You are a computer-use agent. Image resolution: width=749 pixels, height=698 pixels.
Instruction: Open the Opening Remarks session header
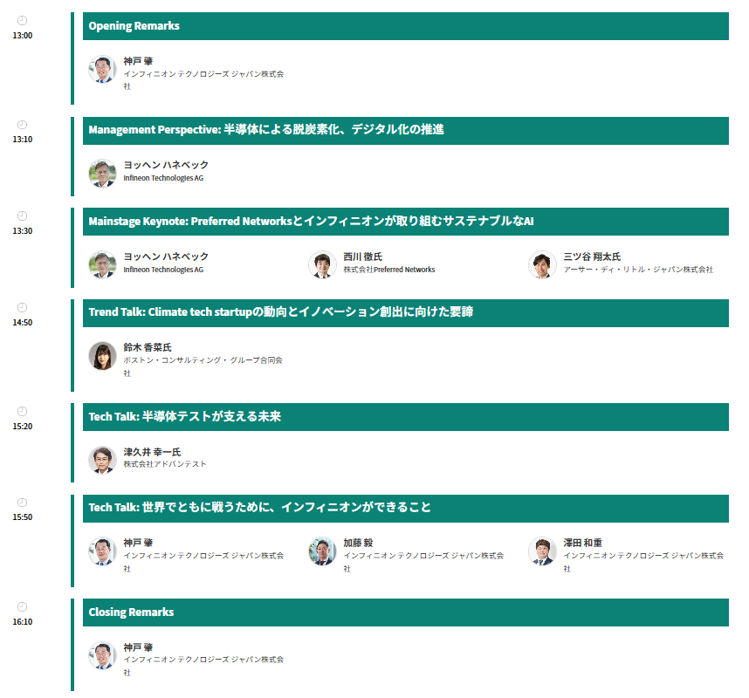point(406,26)
